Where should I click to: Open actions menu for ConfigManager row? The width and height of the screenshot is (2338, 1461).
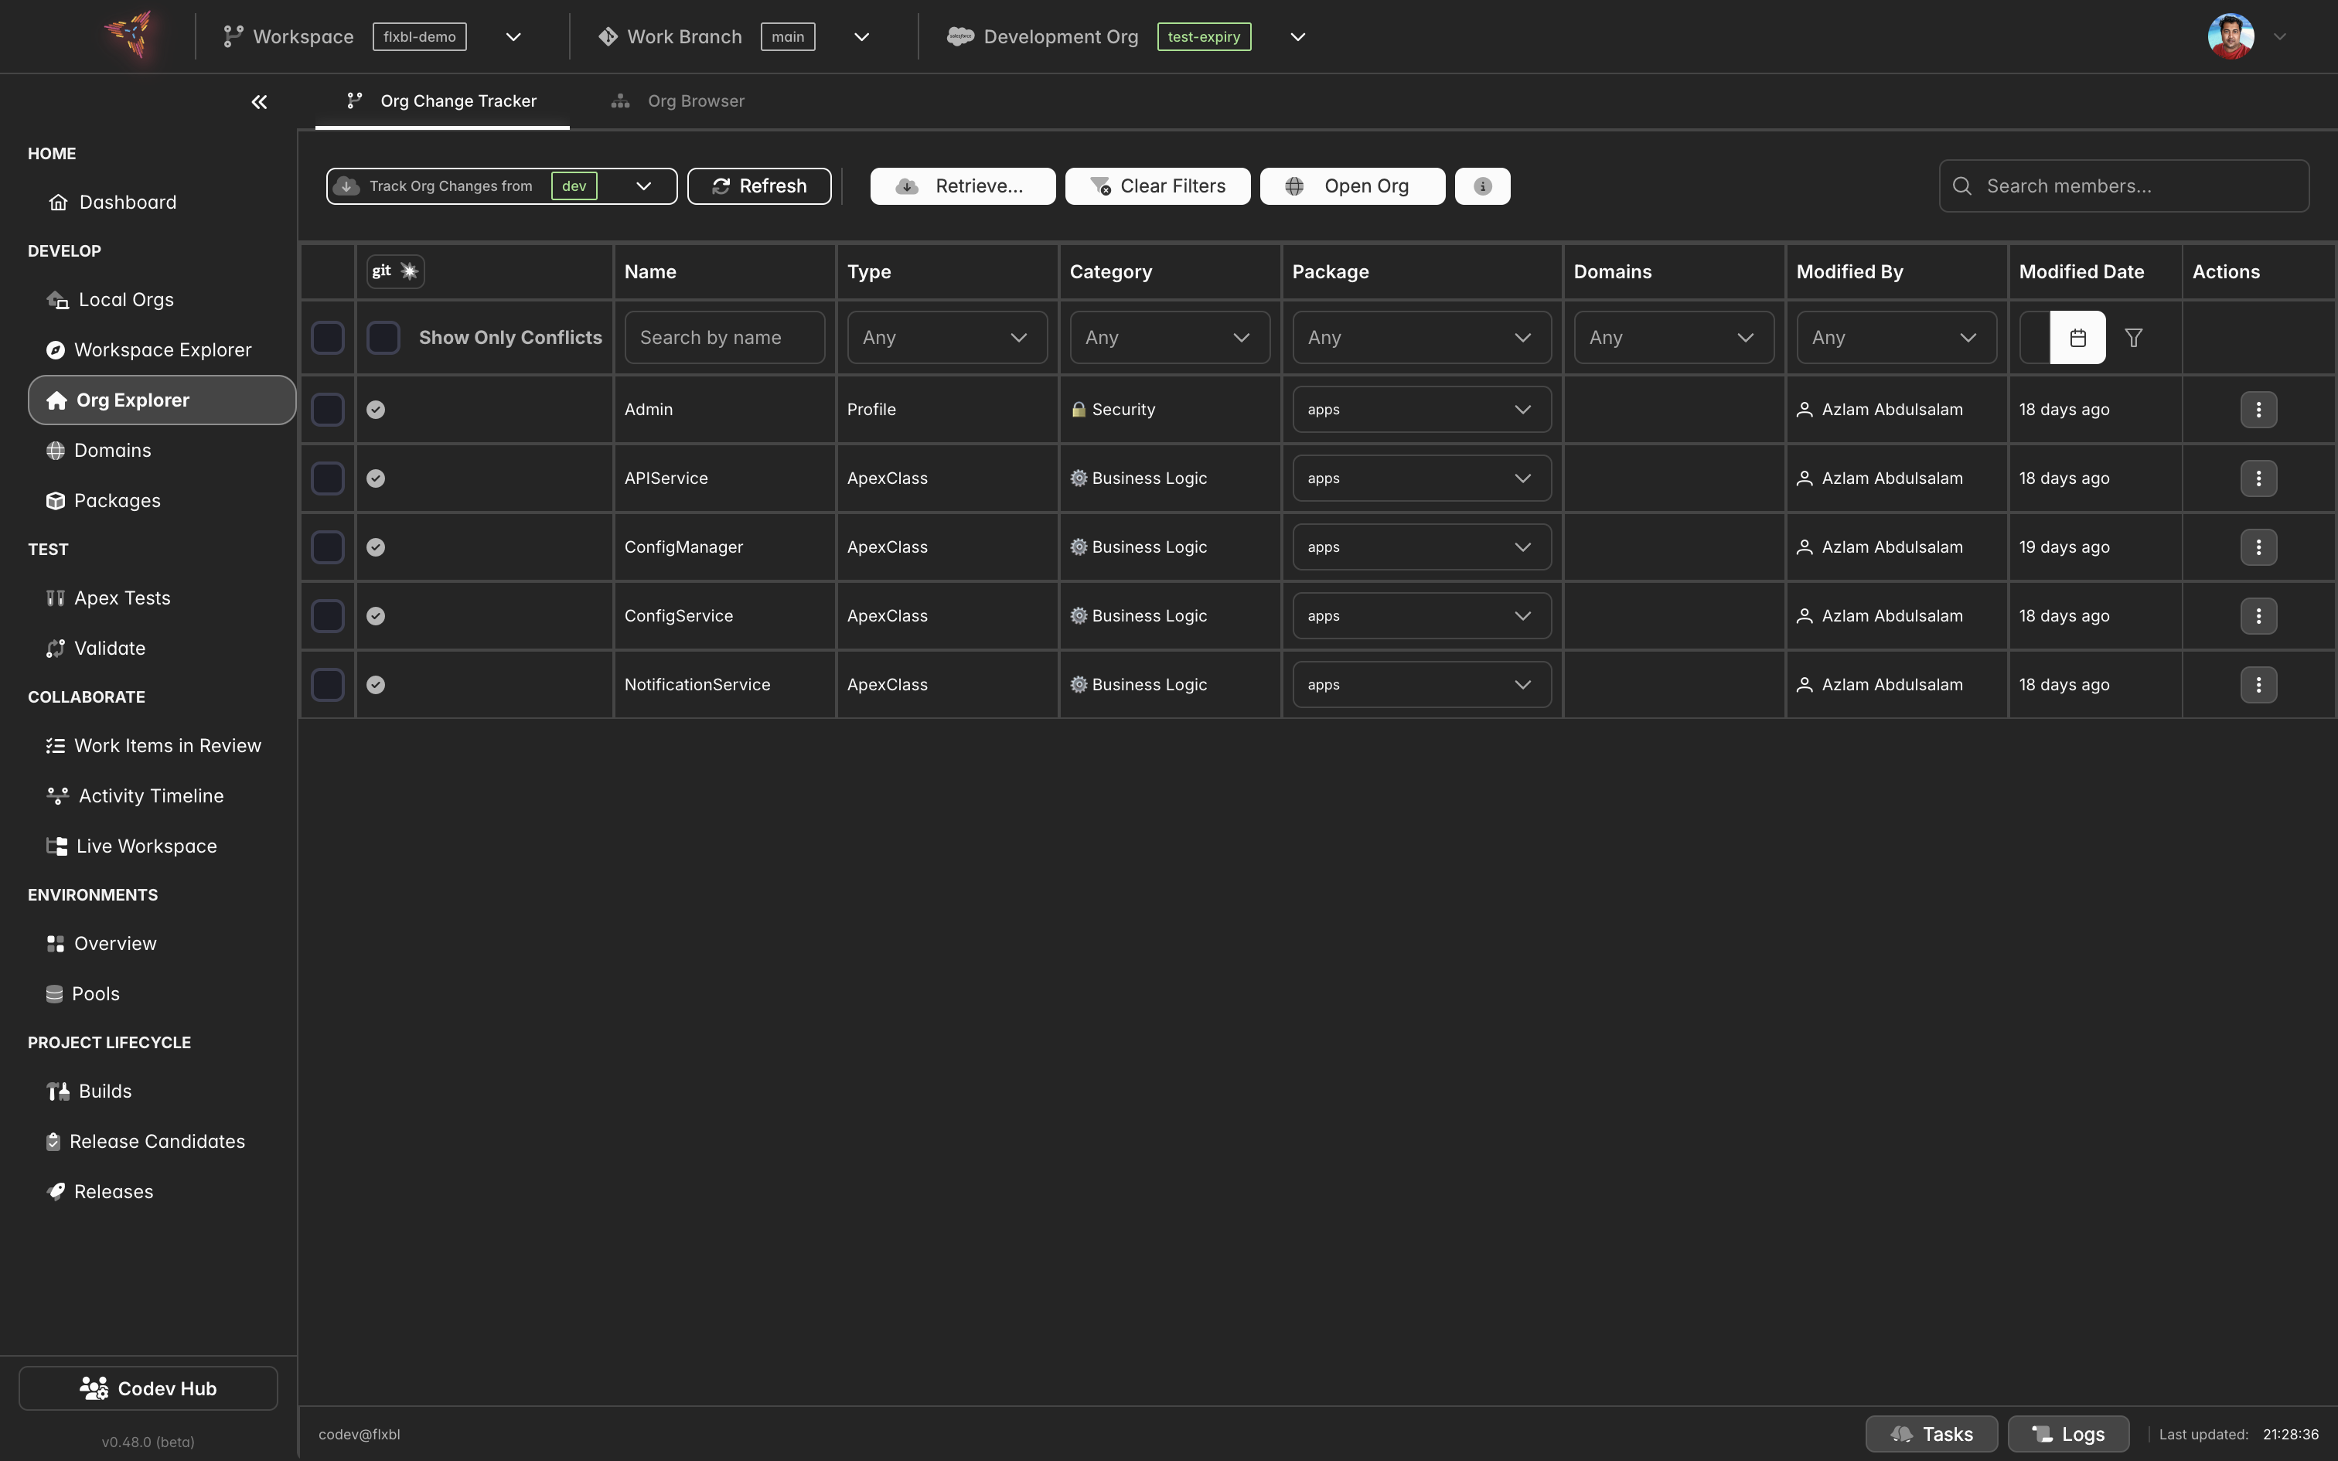[2258, 547]
